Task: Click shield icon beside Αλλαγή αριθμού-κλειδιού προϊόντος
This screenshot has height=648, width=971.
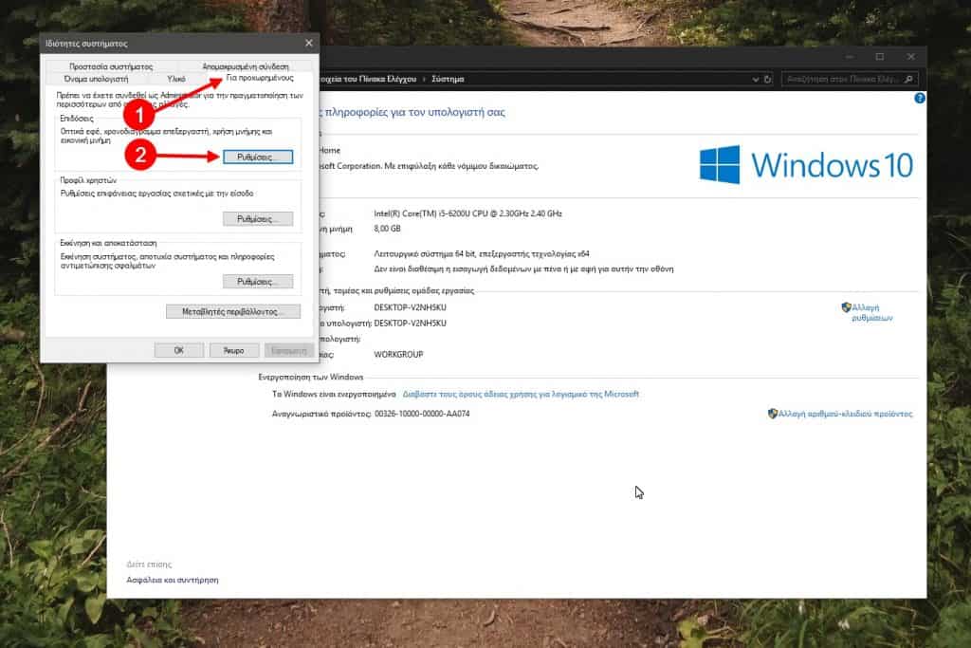Action: [773, 414]
